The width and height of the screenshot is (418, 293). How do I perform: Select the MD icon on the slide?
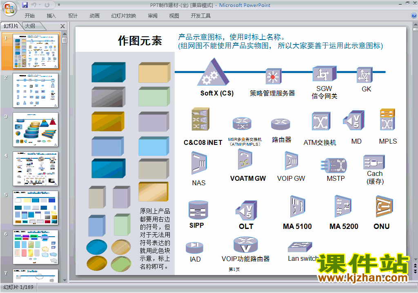coord(354,120)
